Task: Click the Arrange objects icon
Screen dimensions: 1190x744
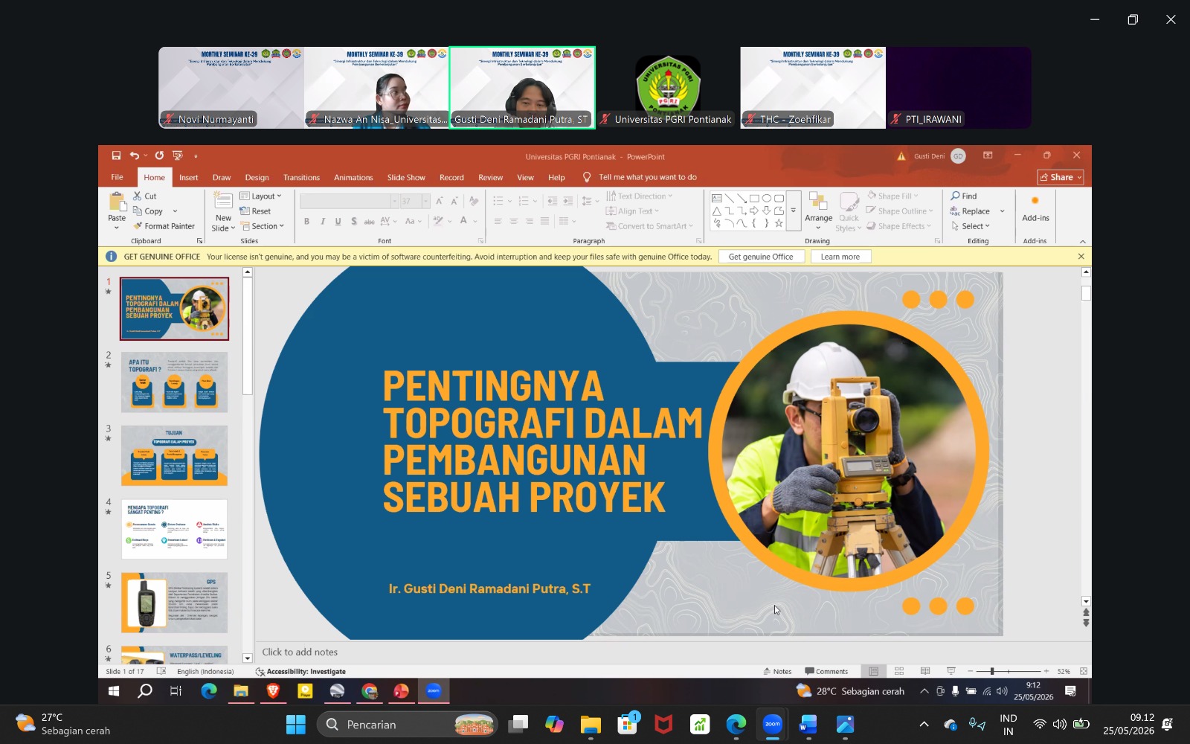Action: click(x=818, y=202)
